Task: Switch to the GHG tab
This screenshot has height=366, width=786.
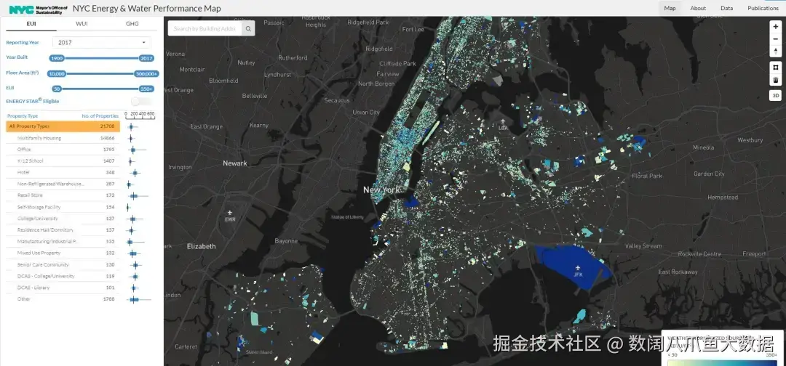Action: click(132, 23)
